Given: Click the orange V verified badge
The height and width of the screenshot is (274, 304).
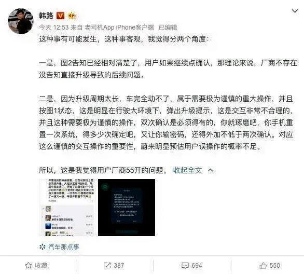Looking at the screenshot, I should [x=60, y=16].
